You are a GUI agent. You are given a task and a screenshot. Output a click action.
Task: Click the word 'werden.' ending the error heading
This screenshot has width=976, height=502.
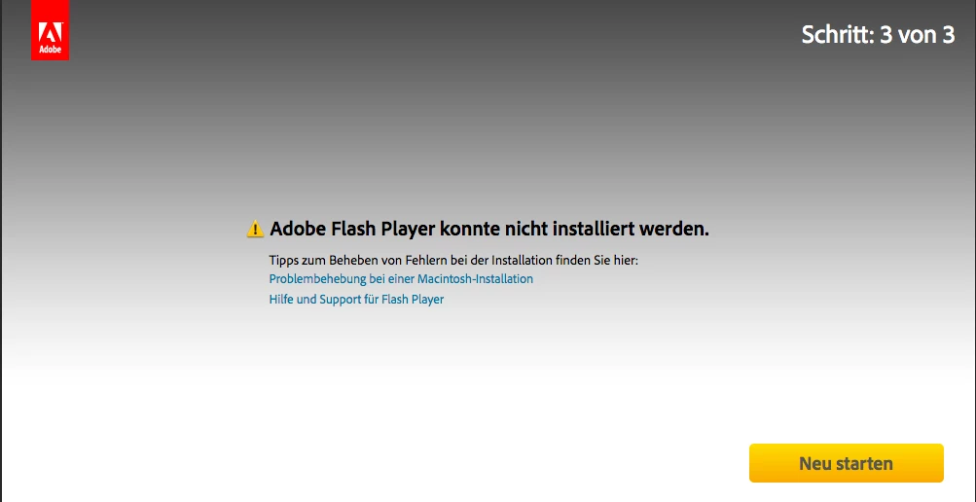[674, 229]
